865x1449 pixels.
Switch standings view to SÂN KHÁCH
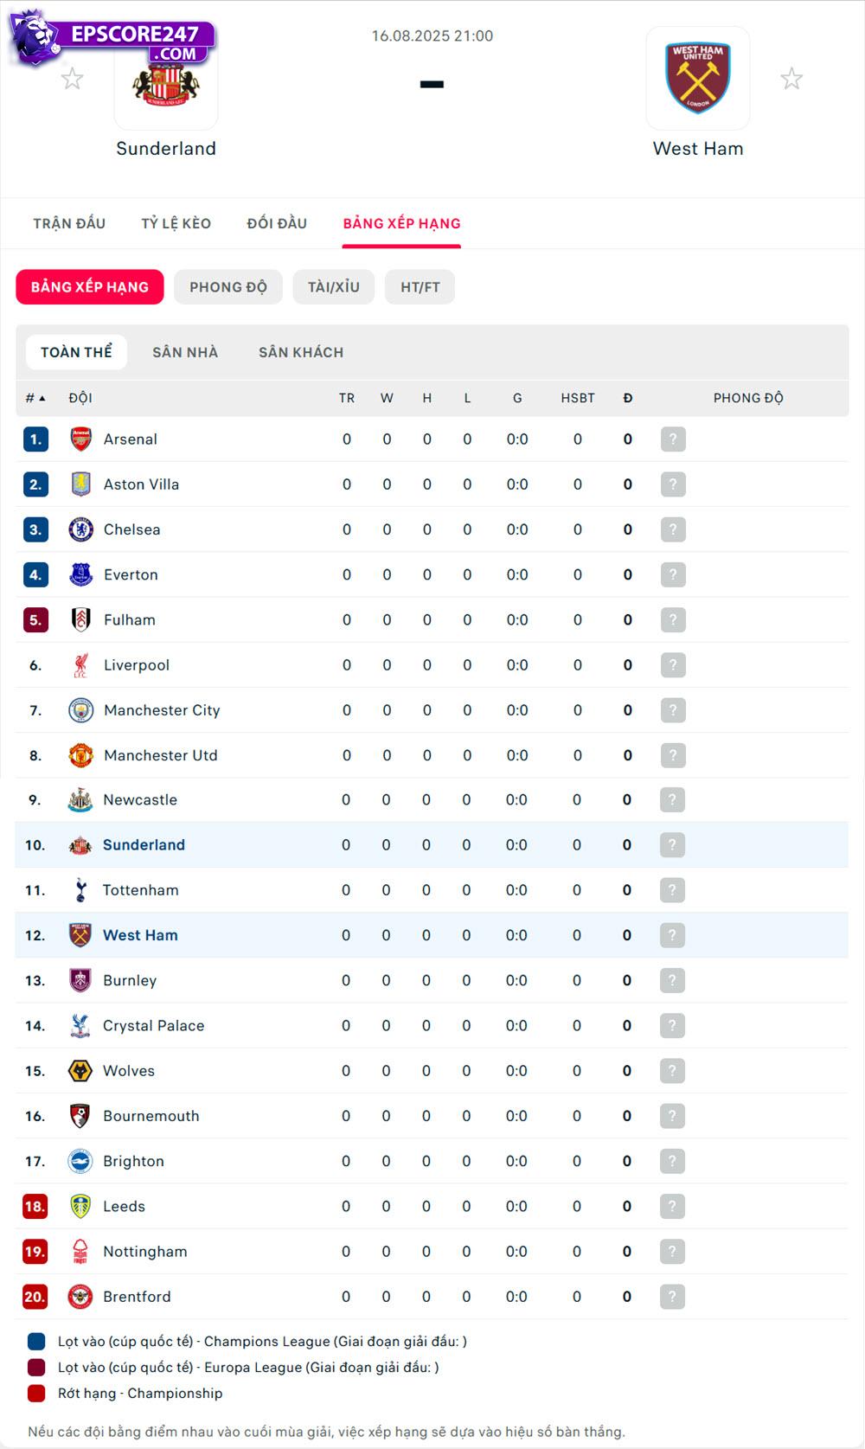(301, 352)
